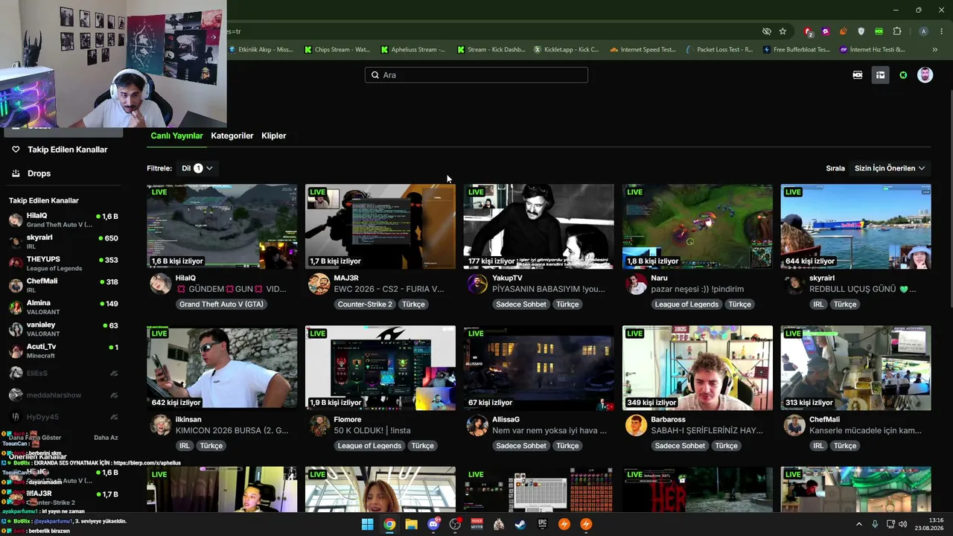The image size is (953, 536).
Task: Click League of Legends tag under Flomore
Action: [369, 446]
